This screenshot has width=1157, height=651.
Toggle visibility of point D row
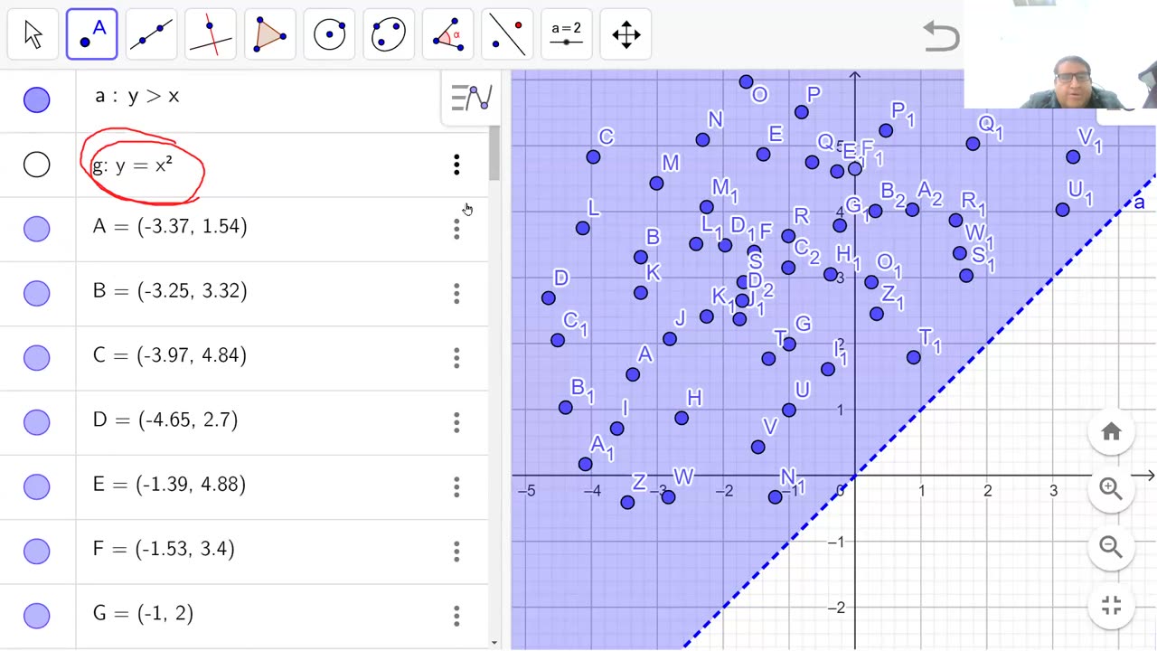tap(37, 422)
